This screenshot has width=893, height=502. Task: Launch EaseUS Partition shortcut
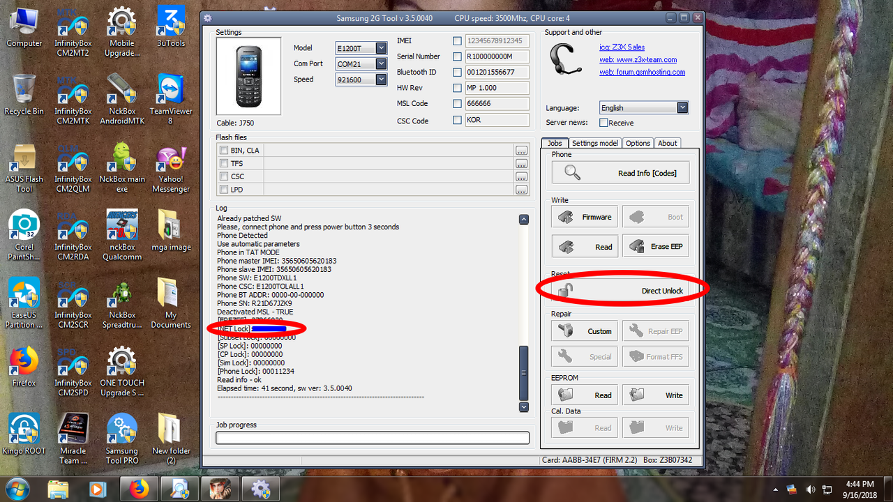24,303
